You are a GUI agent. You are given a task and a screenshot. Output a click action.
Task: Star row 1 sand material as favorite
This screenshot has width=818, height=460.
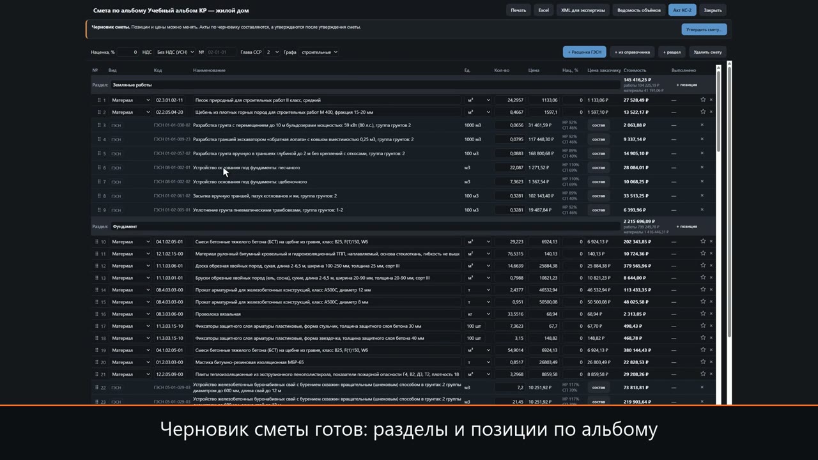(703, 100)
